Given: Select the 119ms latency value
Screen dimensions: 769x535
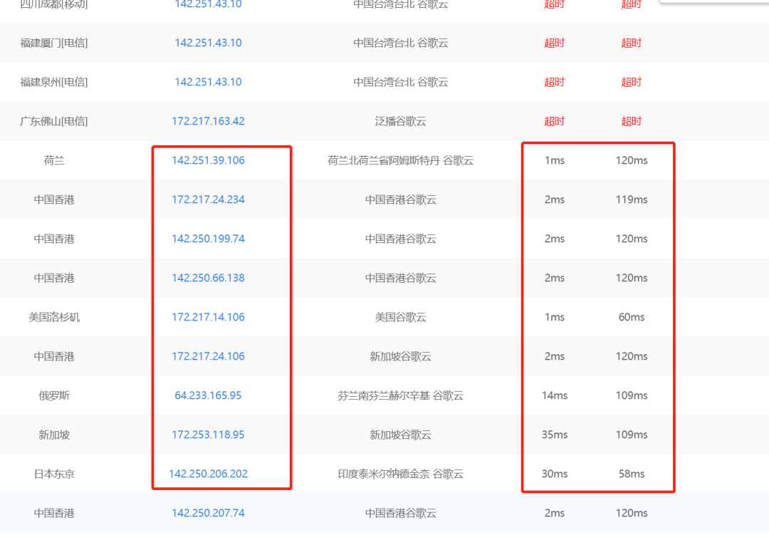Looking at the screenshot, I should [632, 199].
